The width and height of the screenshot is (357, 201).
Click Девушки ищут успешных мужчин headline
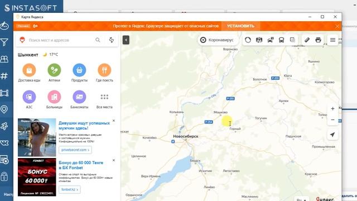[84, 126]
